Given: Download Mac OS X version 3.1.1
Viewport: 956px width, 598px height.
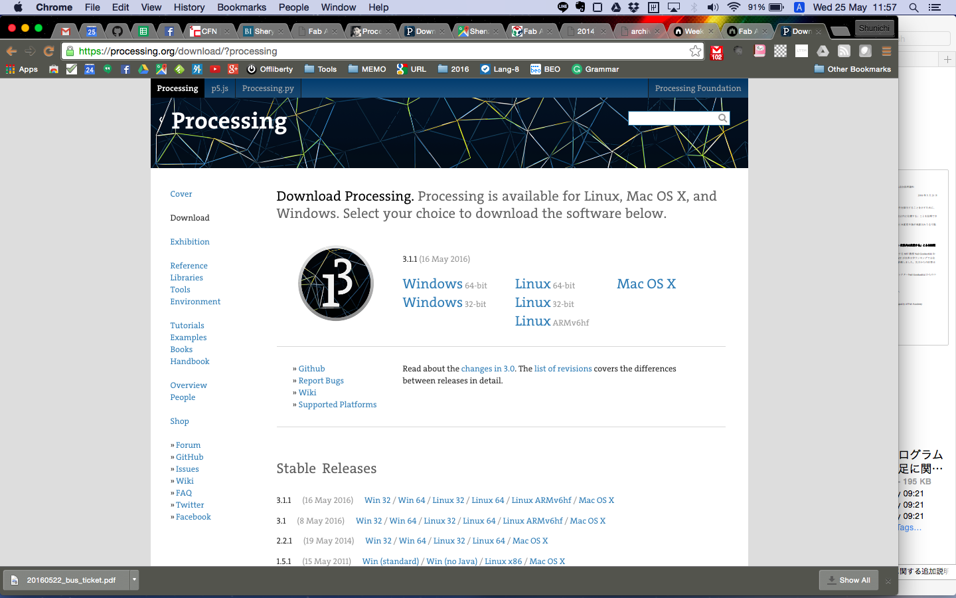Looking at the screenshot, I should point(646,284).
